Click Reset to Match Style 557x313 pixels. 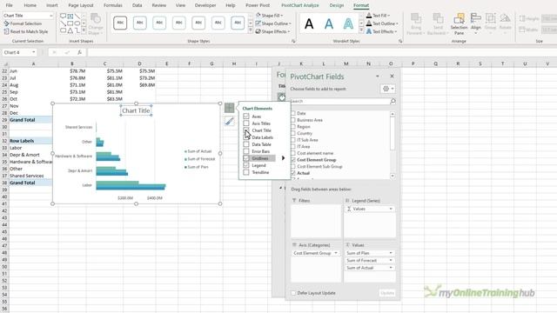click(x=26, y=31)
